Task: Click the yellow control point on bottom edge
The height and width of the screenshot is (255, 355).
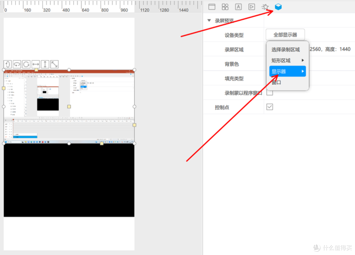Action: click(x=102, y=143)
